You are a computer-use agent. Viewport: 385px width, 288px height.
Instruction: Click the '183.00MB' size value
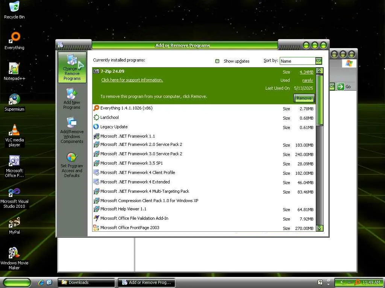[x=304, y=145]
